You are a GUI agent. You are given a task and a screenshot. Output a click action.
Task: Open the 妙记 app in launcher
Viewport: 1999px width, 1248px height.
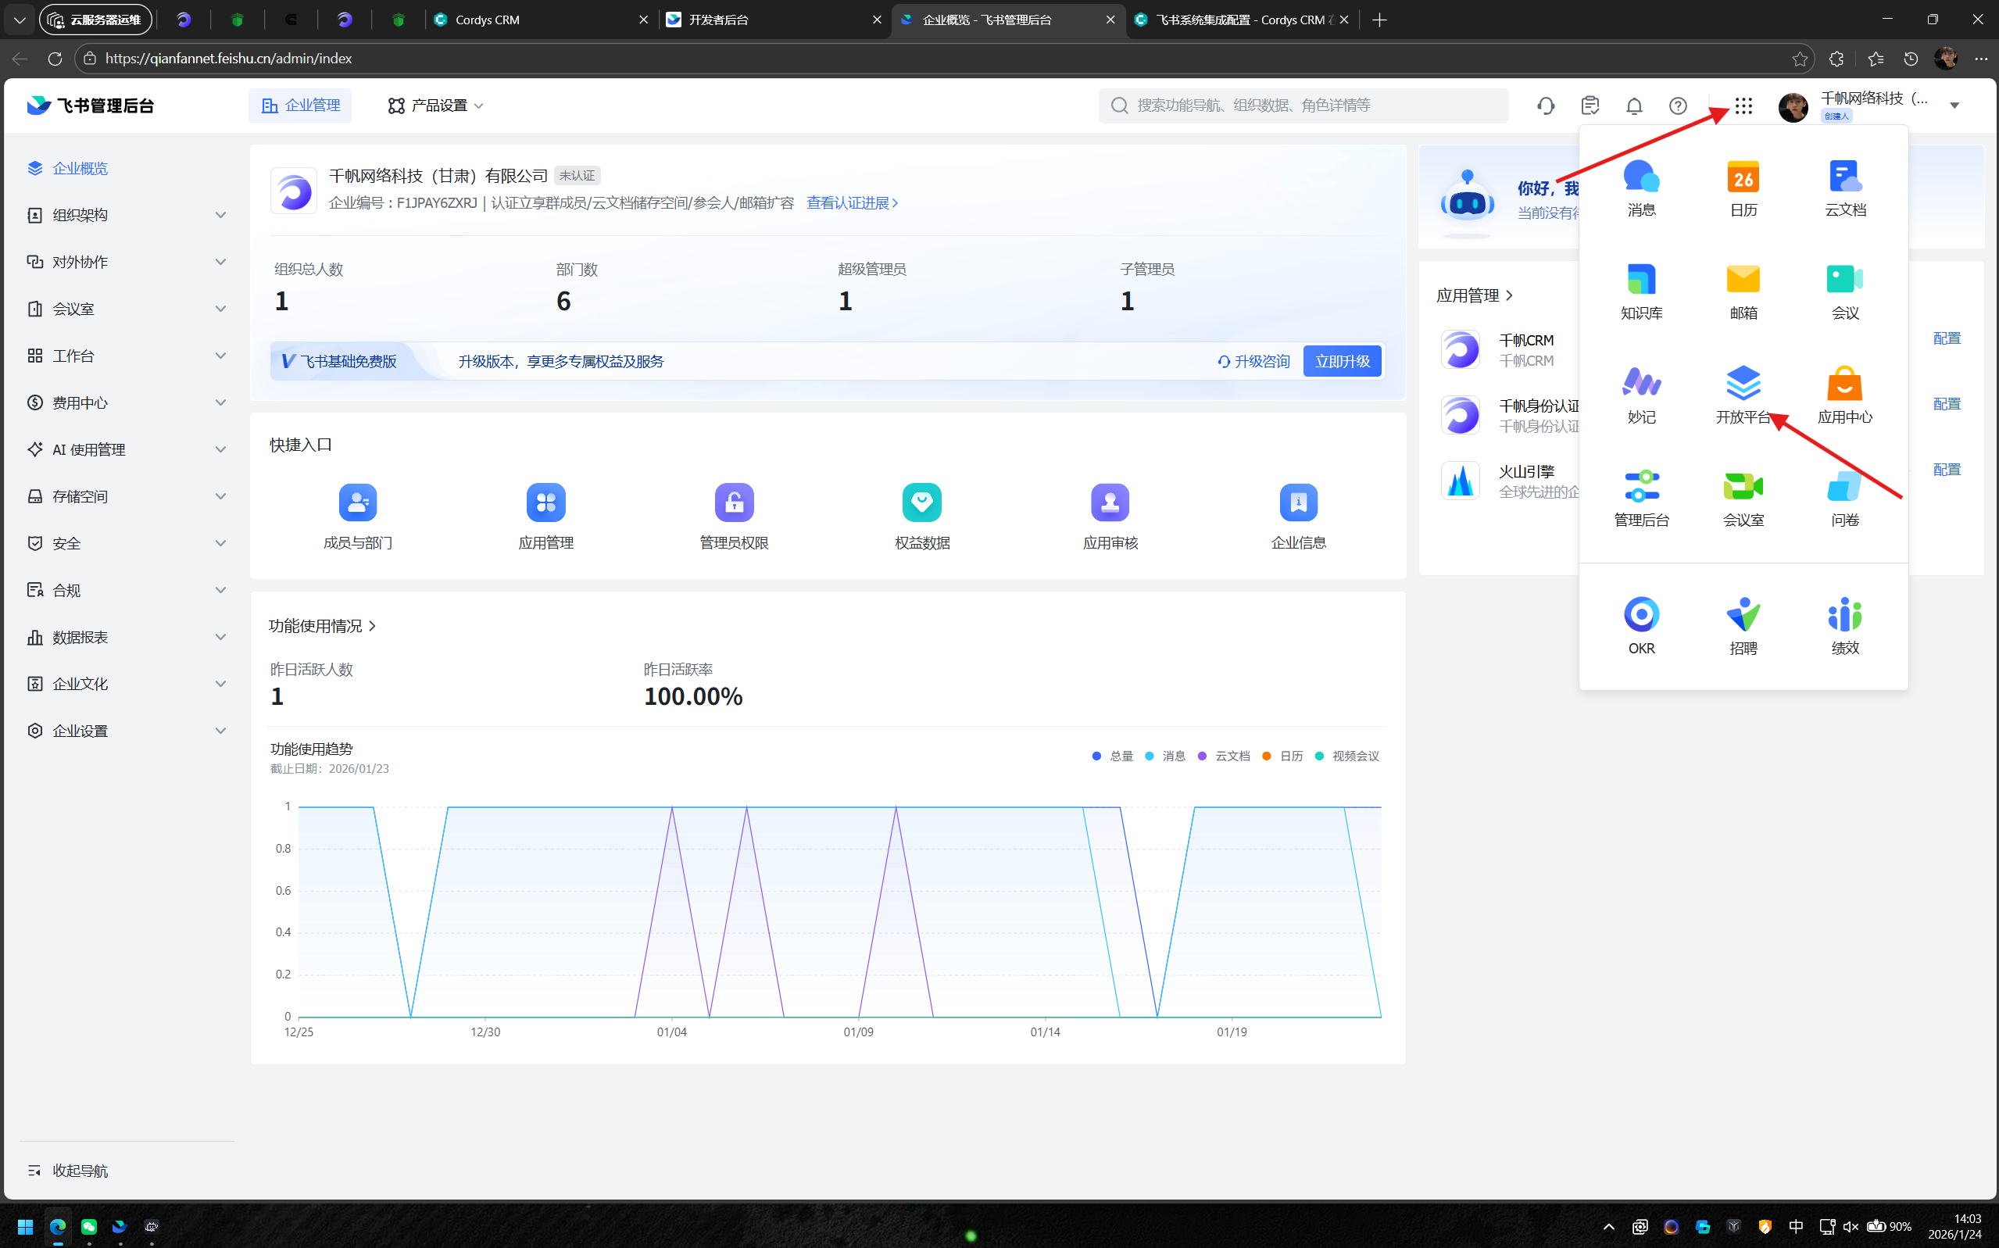pos(1641,384)
